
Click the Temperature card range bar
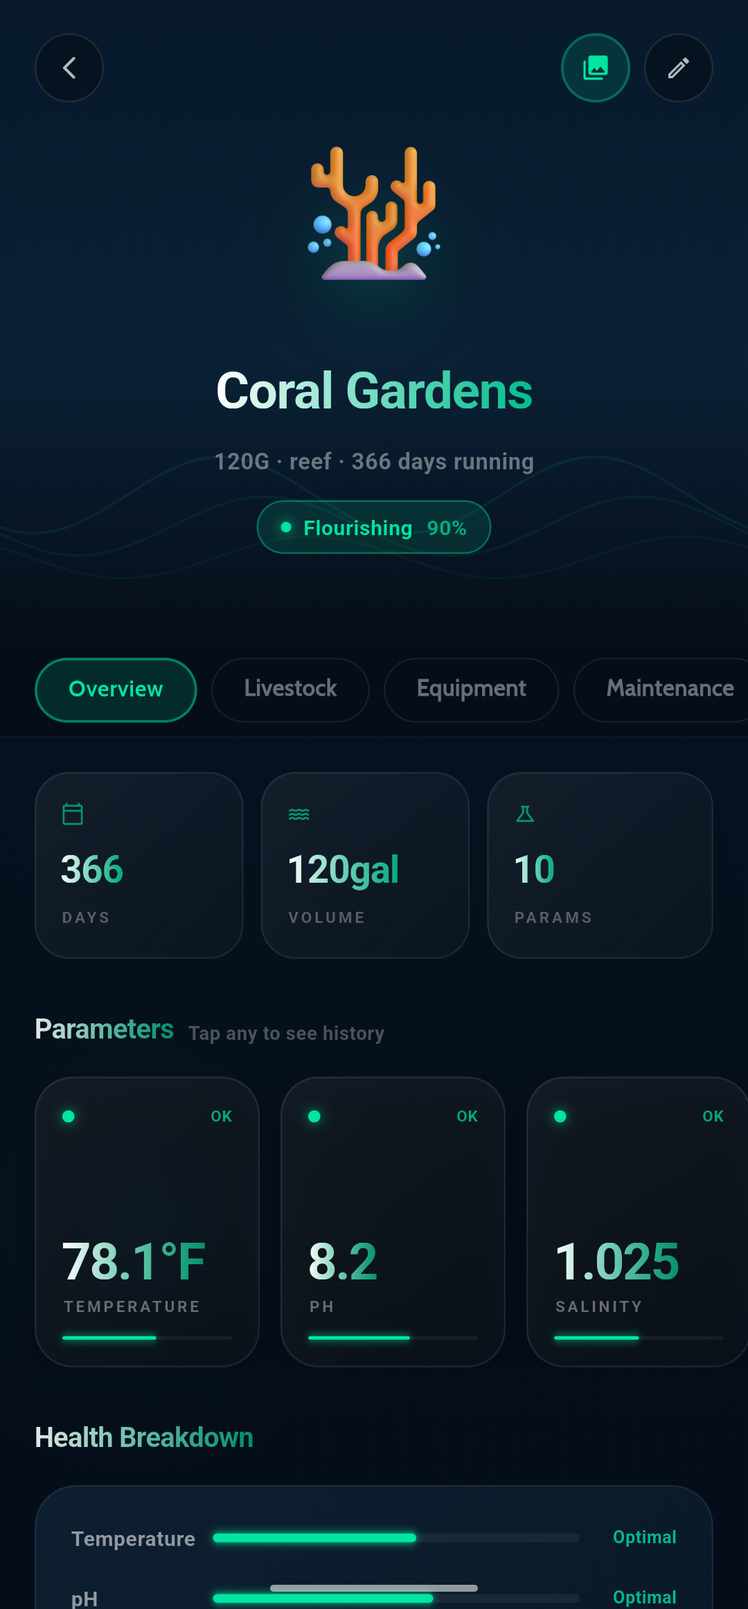coord(147,1338)
